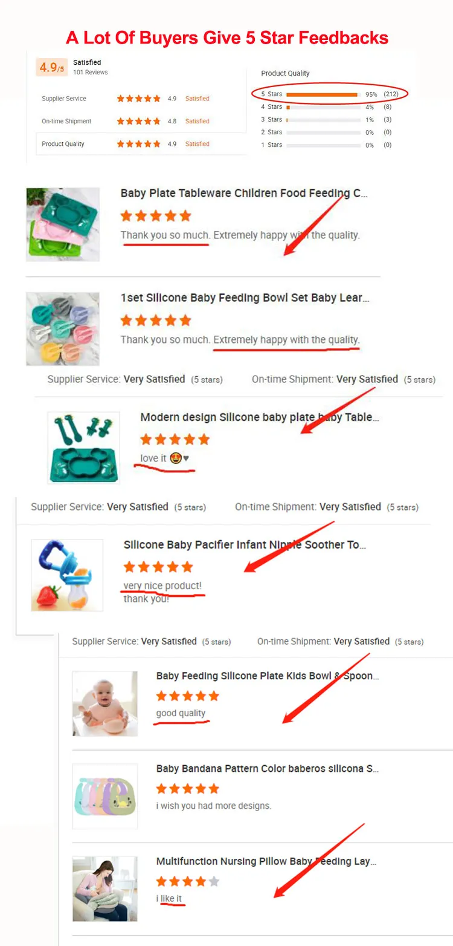Open the blue pacifier feeder thumbnail
The image size is (453, 946).
click(67, 575)
